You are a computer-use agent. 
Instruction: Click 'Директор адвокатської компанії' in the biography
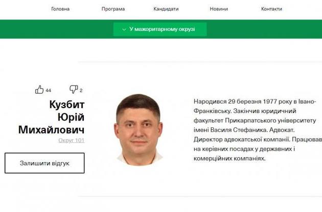coord(242,139)
